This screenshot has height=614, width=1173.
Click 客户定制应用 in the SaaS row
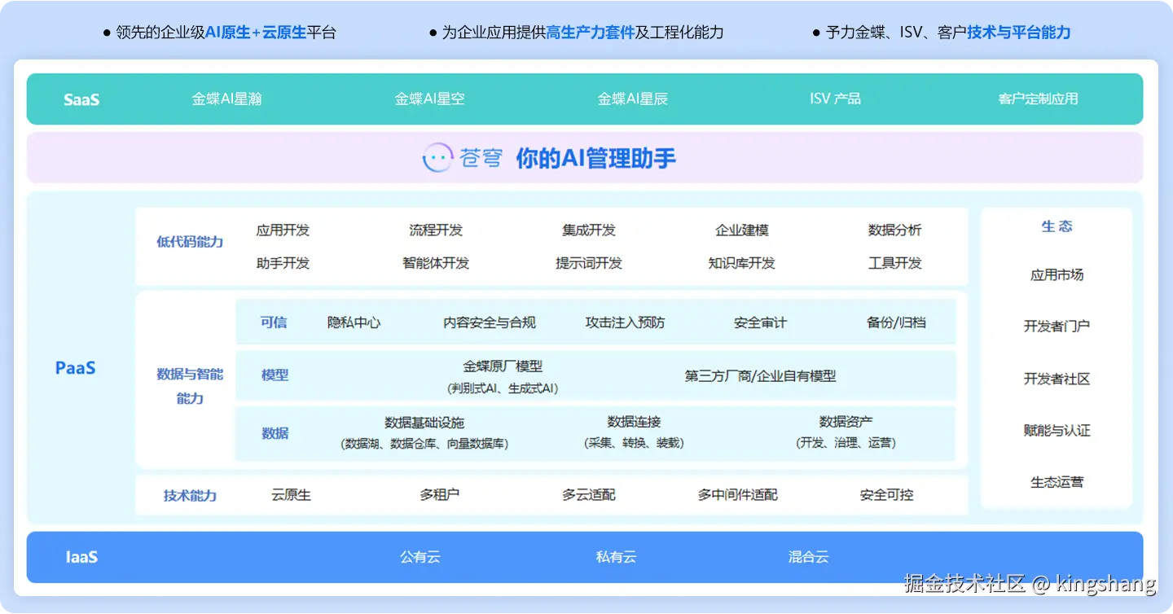pyautogui.click(x=1038, y=99)
